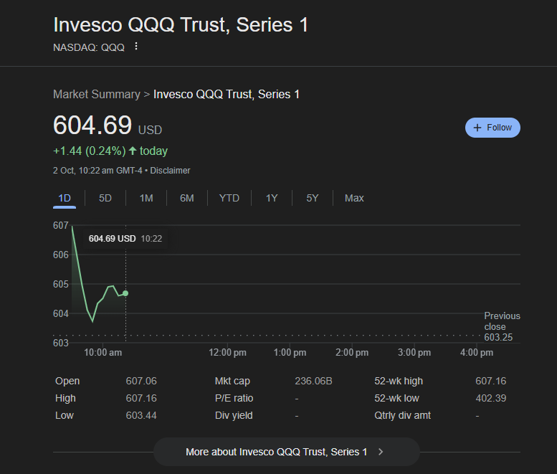The image size is (557, 474).
Task: Click the 604.69 current price
Action: click(92, 125)
